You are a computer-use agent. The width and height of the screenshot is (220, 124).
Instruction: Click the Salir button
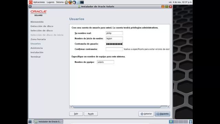tap(76, 114)
